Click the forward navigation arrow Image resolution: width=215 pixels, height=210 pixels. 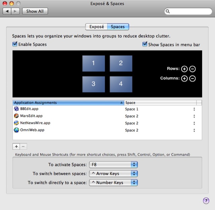click(x=15, y=11)
